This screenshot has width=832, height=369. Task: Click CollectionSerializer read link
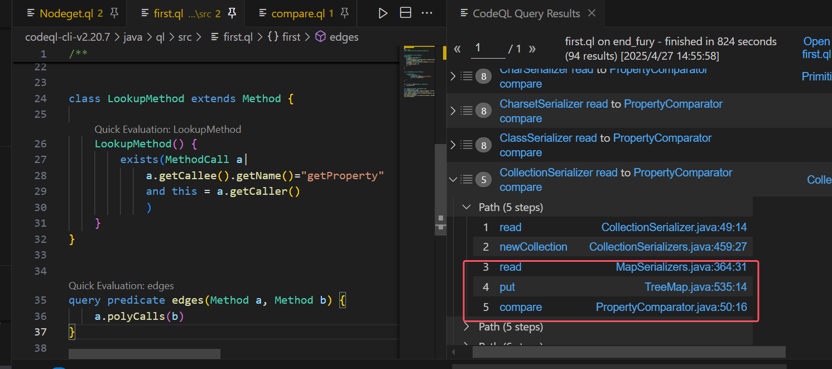pyautogui.click(x=558, y=172)
